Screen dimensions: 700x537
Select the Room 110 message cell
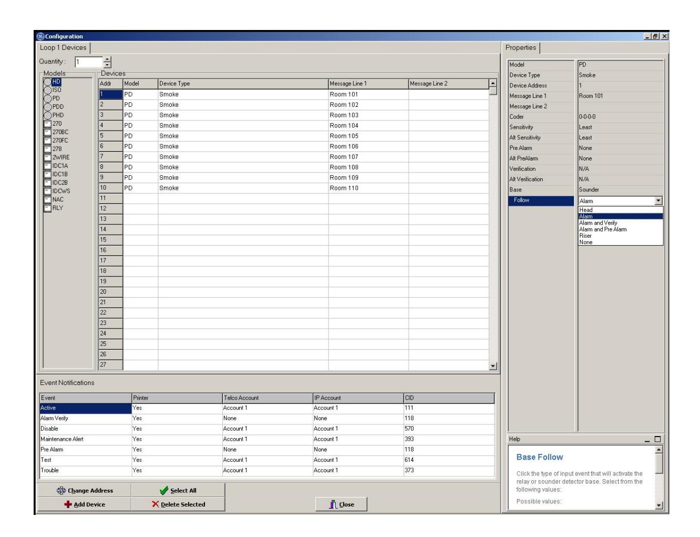coord(368,188)
